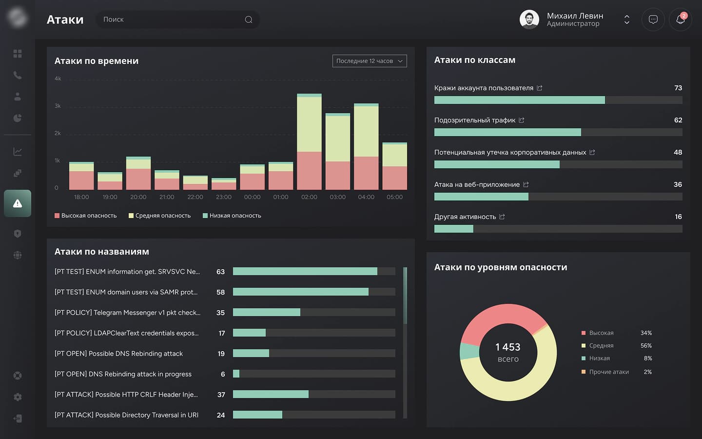Image resolution: width=702 pixels, height=439 pixels.
Task: Expand user menu arrows next to Михаил Левин
Action: coord(627,20)
